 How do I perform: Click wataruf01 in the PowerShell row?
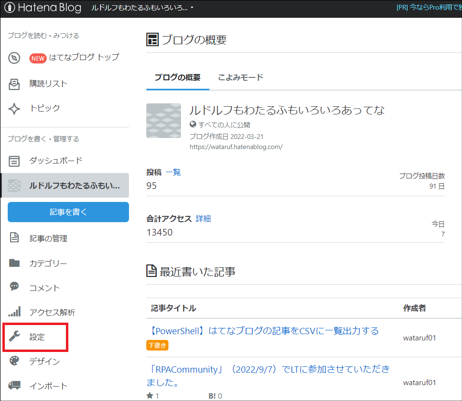tap(420, 338)
